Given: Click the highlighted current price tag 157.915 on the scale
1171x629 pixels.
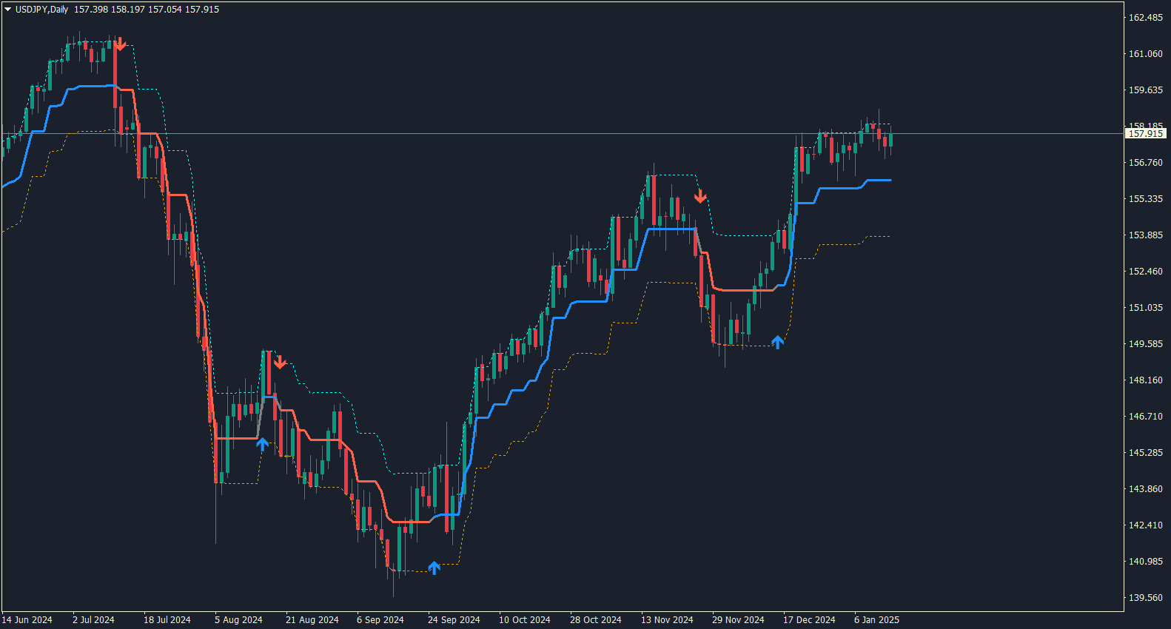Looking at the screenshot, I should point(1146,134).
